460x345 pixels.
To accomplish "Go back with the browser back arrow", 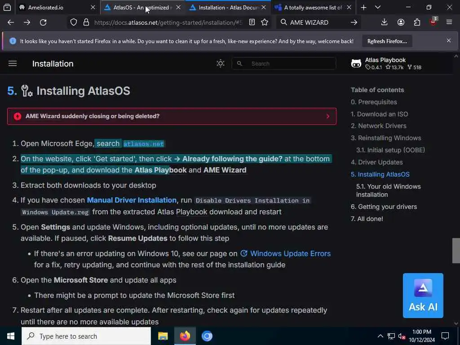I will coord(11,22).
